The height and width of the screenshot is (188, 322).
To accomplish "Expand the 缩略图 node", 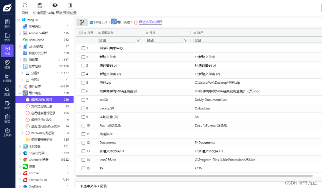I will (x=20, y=60).
